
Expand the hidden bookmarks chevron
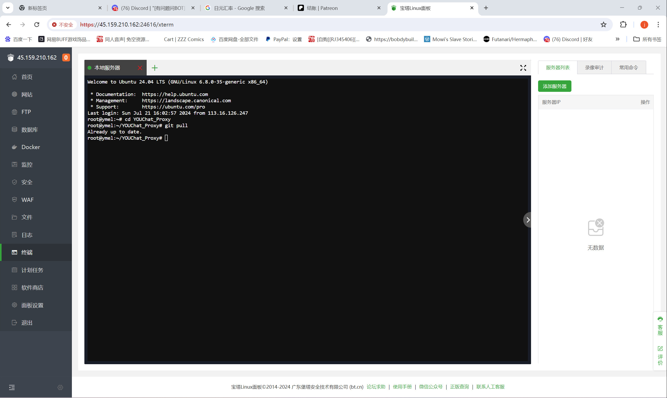click(617, 39)
